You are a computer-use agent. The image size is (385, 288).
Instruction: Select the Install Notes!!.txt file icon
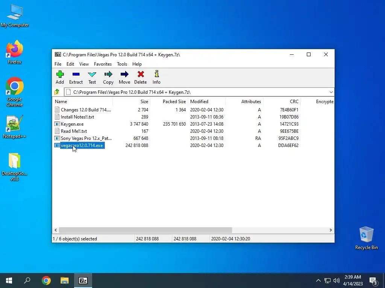click(x=57, y=117)
